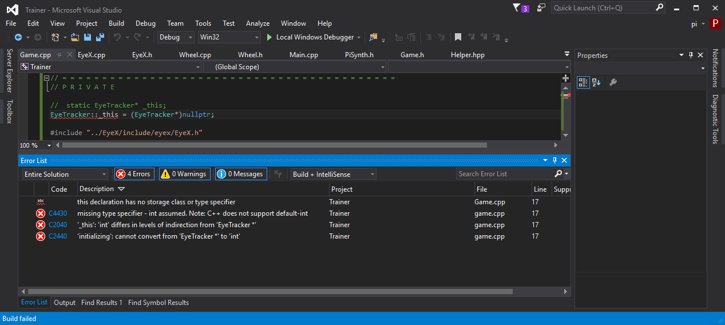Close the Properties panel
The image size is (725, 325).
pyautogui.click(x=701, y=55)
